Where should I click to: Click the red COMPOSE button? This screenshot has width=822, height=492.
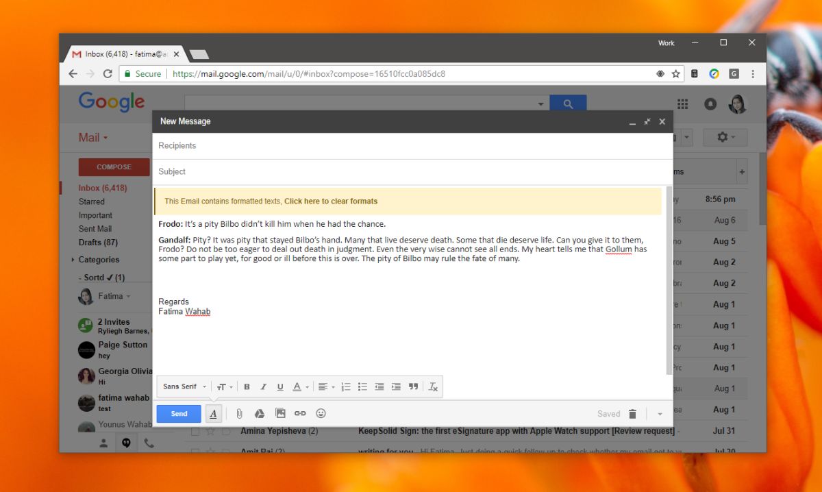click(114, 167)
